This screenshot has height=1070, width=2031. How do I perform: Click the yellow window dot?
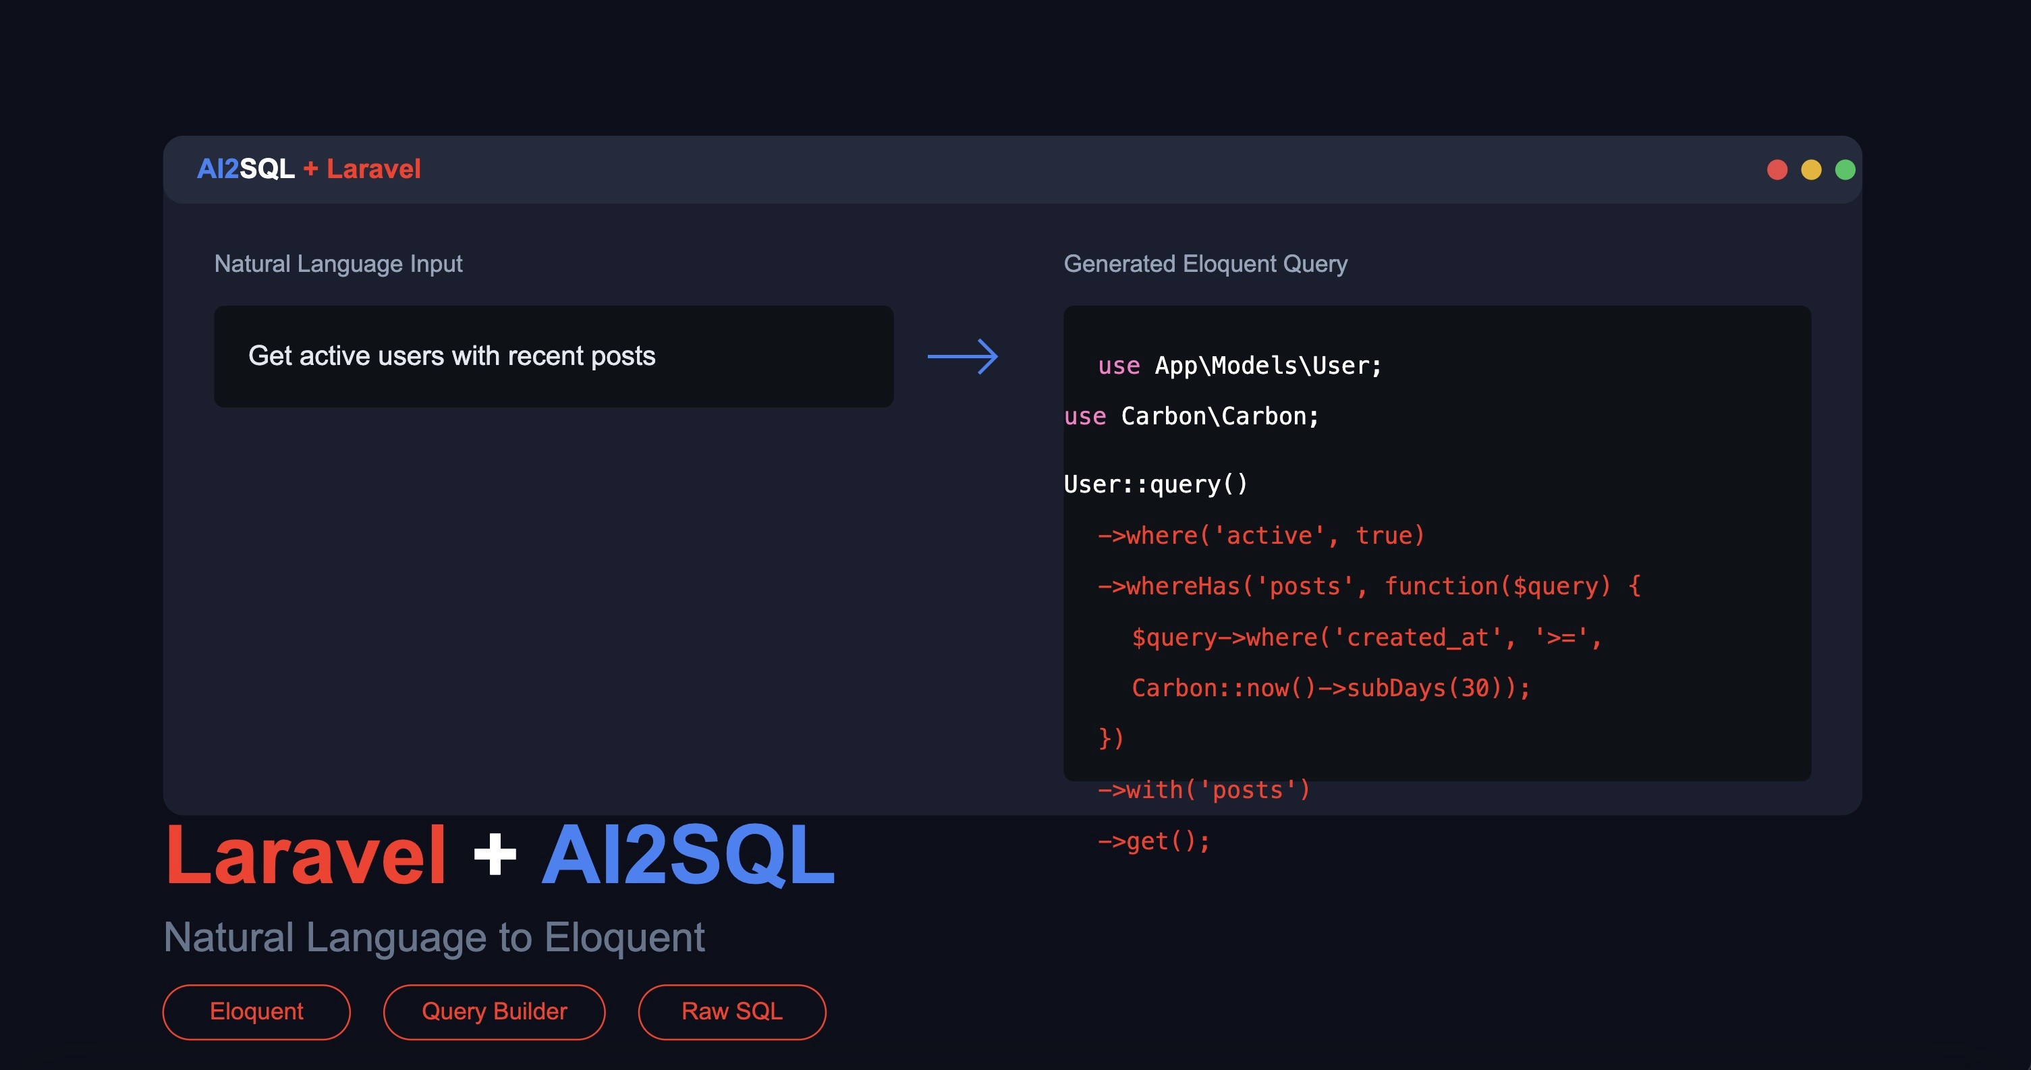point(1811,169)
